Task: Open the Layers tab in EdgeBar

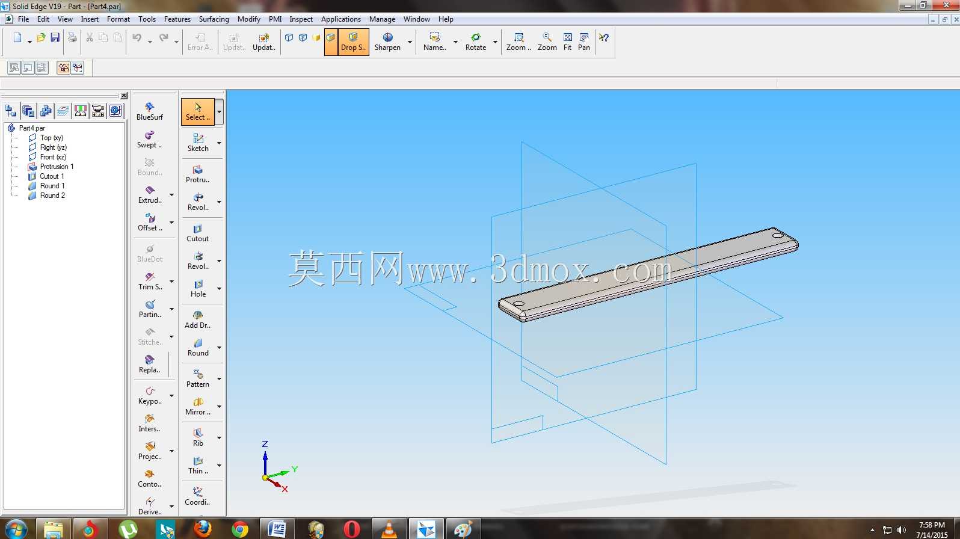Action: point(63,111)
